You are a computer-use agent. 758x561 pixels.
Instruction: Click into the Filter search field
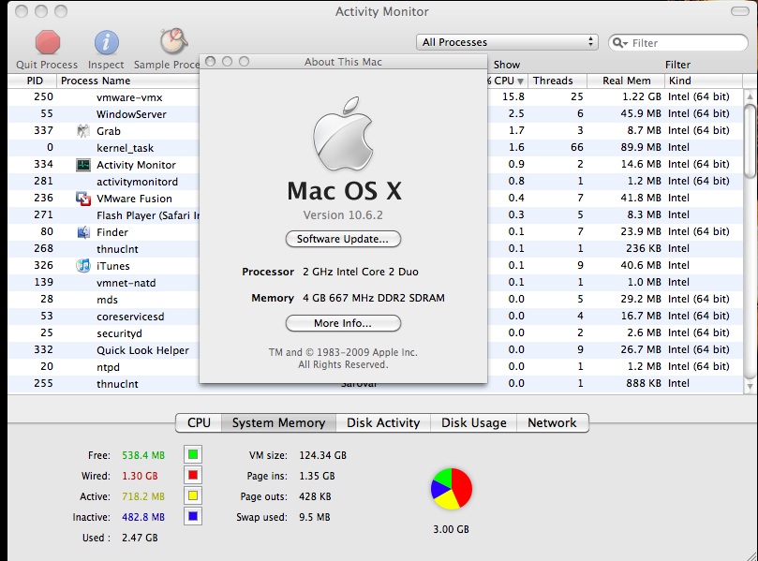677,43
